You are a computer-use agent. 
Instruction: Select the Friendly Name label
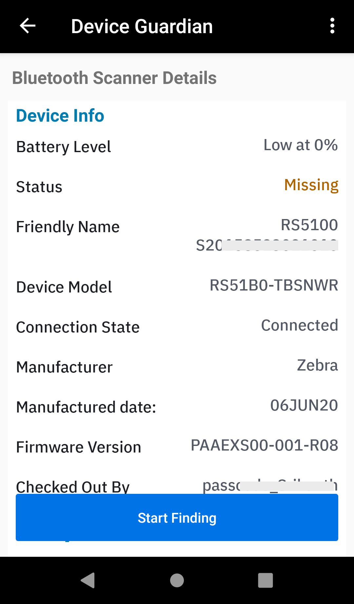coord(68,227)
